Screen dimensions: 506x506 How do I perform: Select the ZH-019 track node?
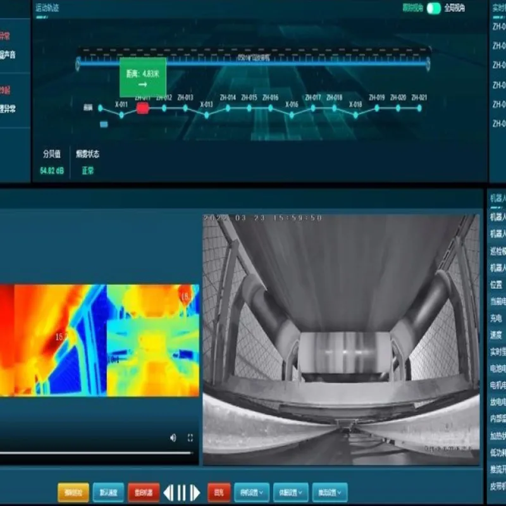[377, 108]
